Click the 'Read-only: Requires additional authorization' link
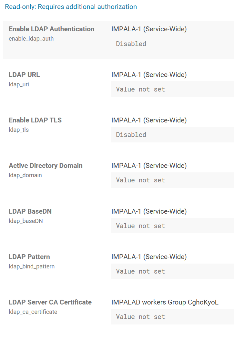 71,7
